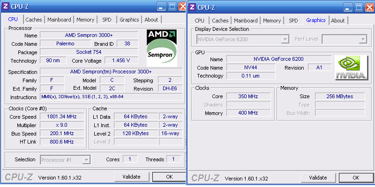The width and height of the screenshot is (375, 187).
Task: Open Memory tab in left CPU-Z window
Action: [x=85, y=20]
